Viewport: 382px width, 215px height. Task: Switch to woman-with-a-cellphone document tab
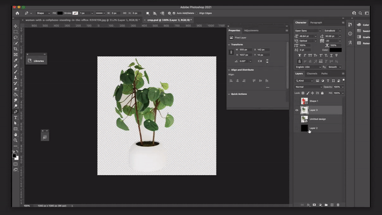pyautogui.click(x=82, y=20)
